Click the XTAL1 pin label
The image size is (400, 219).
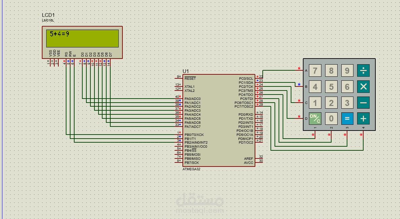[190, 86]
